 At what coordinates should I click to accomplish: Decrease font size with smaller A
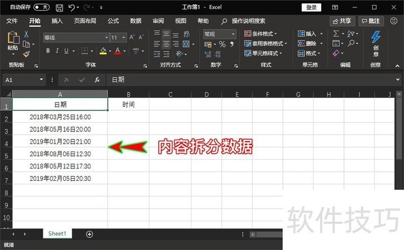141,37
